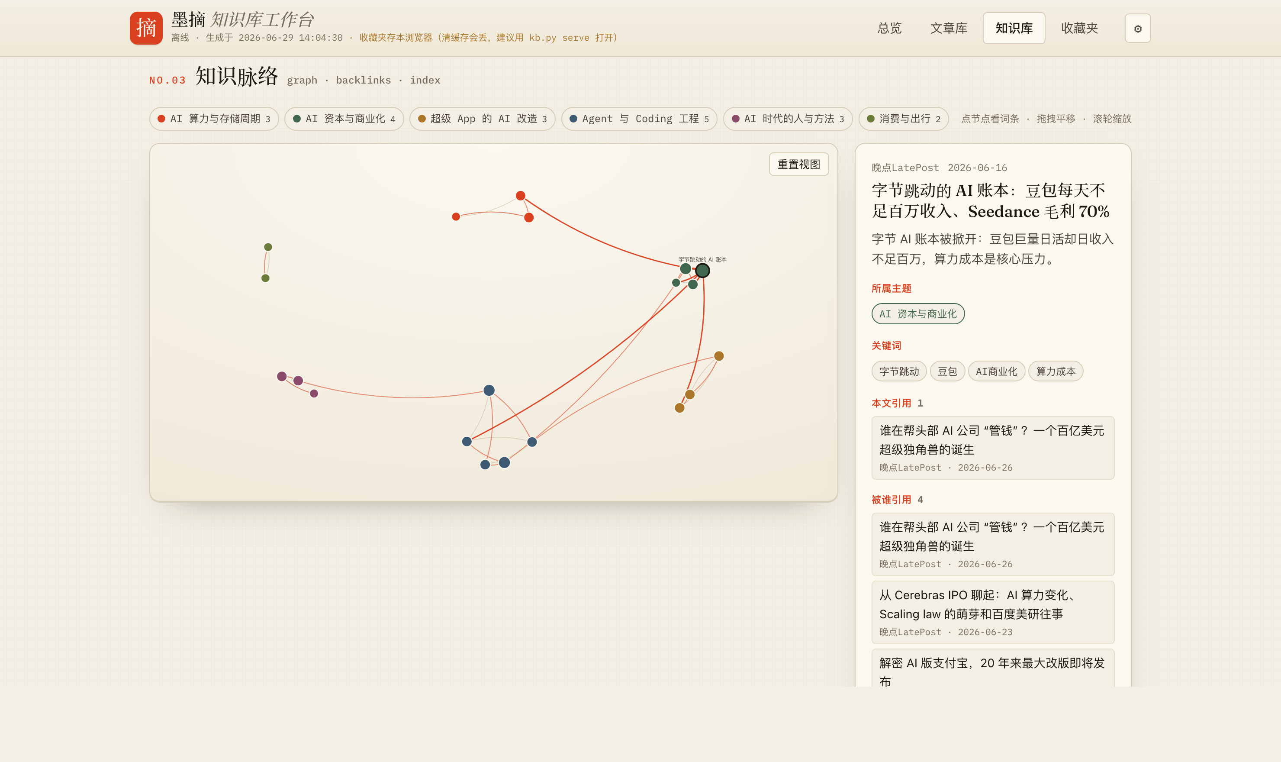Image resolution: width=1281 pixels, height=762 pixels.
Task: Toggle the AI 时代的人与方法 filter
Action: 787,119
